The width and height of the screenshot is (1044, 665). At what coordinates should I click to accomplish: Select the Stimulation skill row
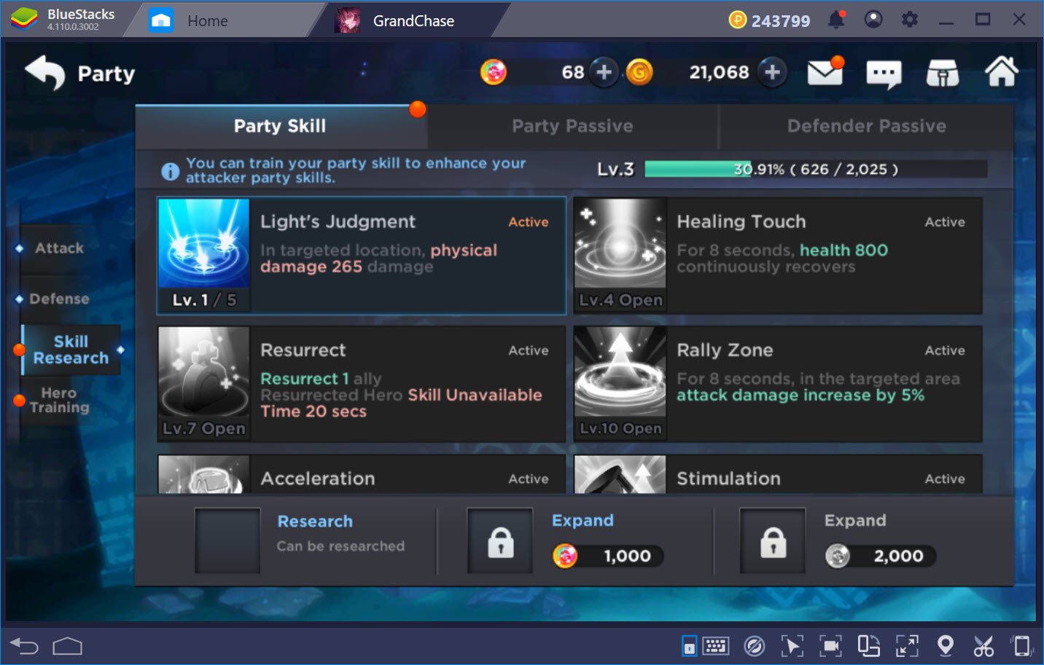click(778, 475)
